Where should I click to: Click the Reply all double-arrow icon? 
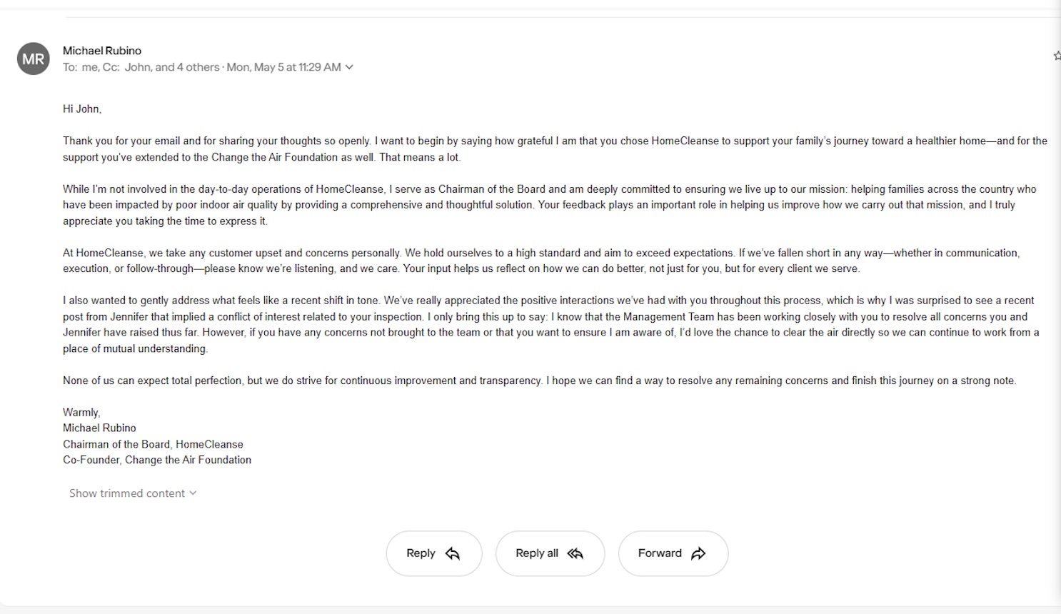click(x=575, y=553)
